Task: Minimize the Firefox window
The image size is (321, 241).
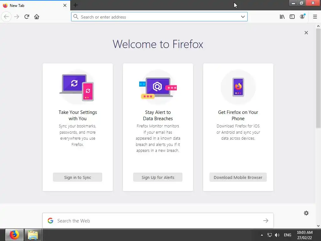Action: pyautogui.click(x=293, y=3)
